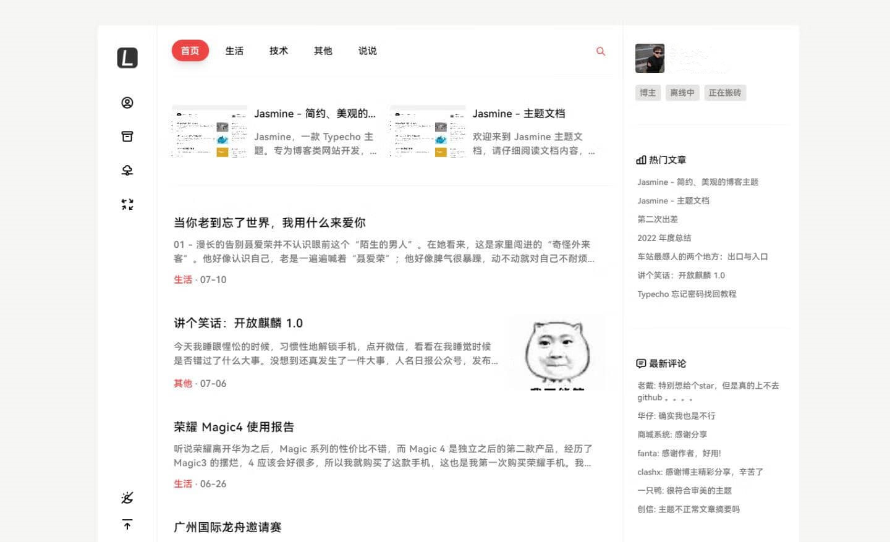
Task: Switch to the 生活 tab
Action: point(234,51)
